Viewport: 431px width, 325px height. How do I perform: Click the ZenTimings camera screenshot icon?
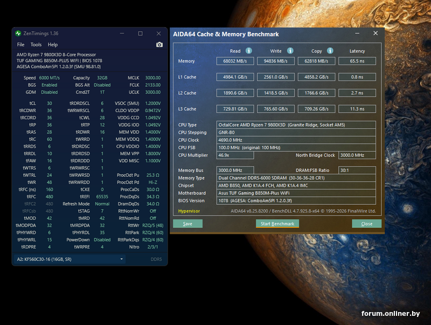[159, 45]
